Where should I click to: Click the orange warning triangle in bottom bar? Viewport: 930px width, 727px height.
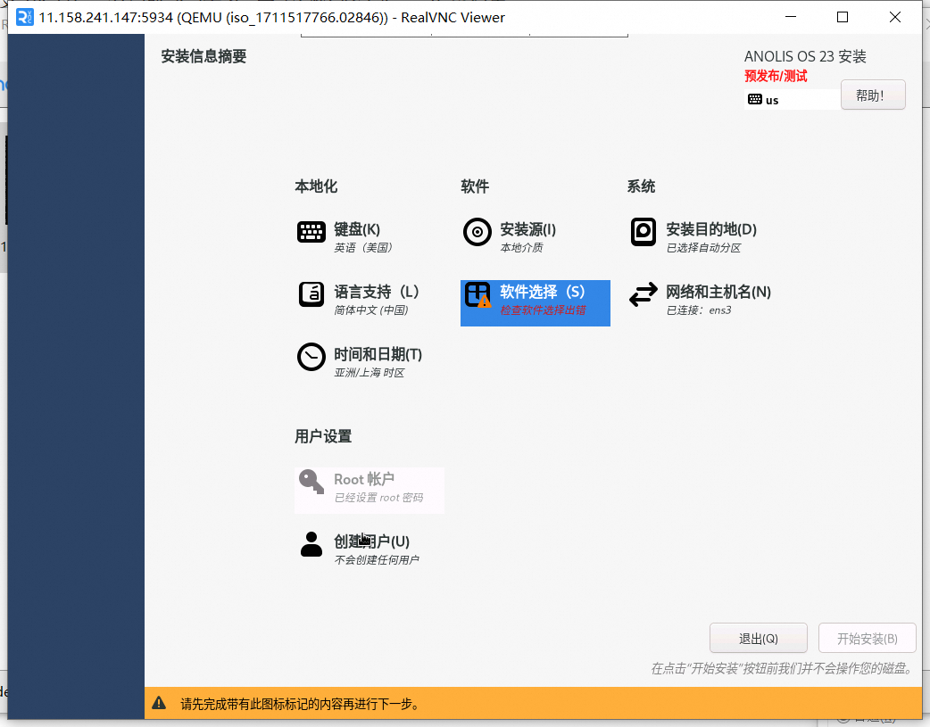tap(159, 703)
